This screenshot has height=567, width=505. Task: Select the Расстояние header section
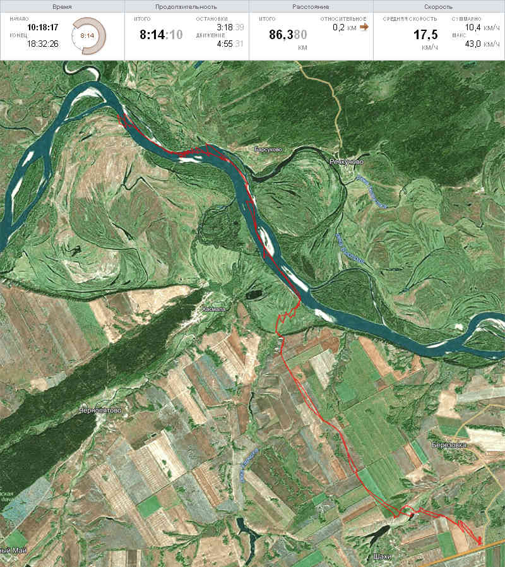(311, 6)
